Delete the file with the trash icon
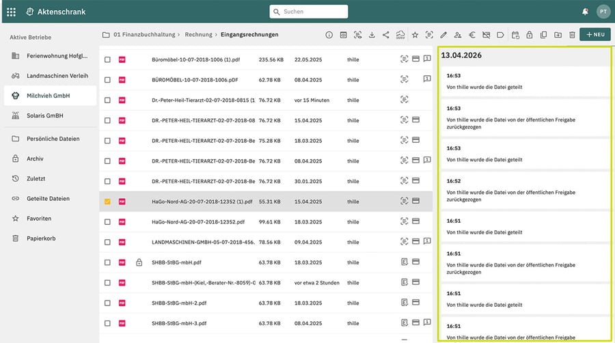Viewport: 615px width, 343px height. point(572,35)
